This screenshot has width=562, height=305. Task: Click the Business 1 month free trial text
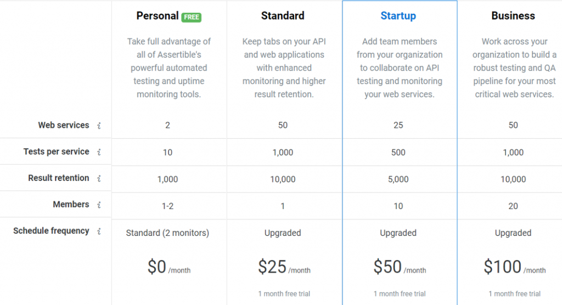pos(514,294)
